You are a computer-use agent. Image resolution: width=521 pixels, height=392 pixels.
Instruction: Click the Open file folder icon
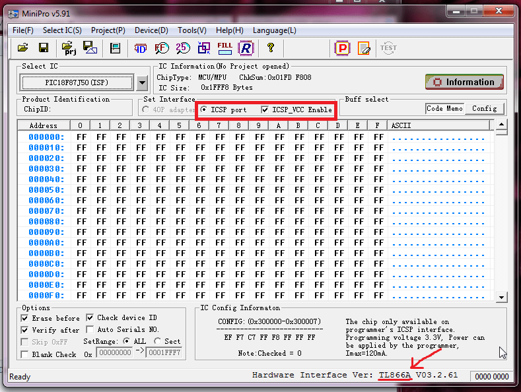[x=23, y=48]
